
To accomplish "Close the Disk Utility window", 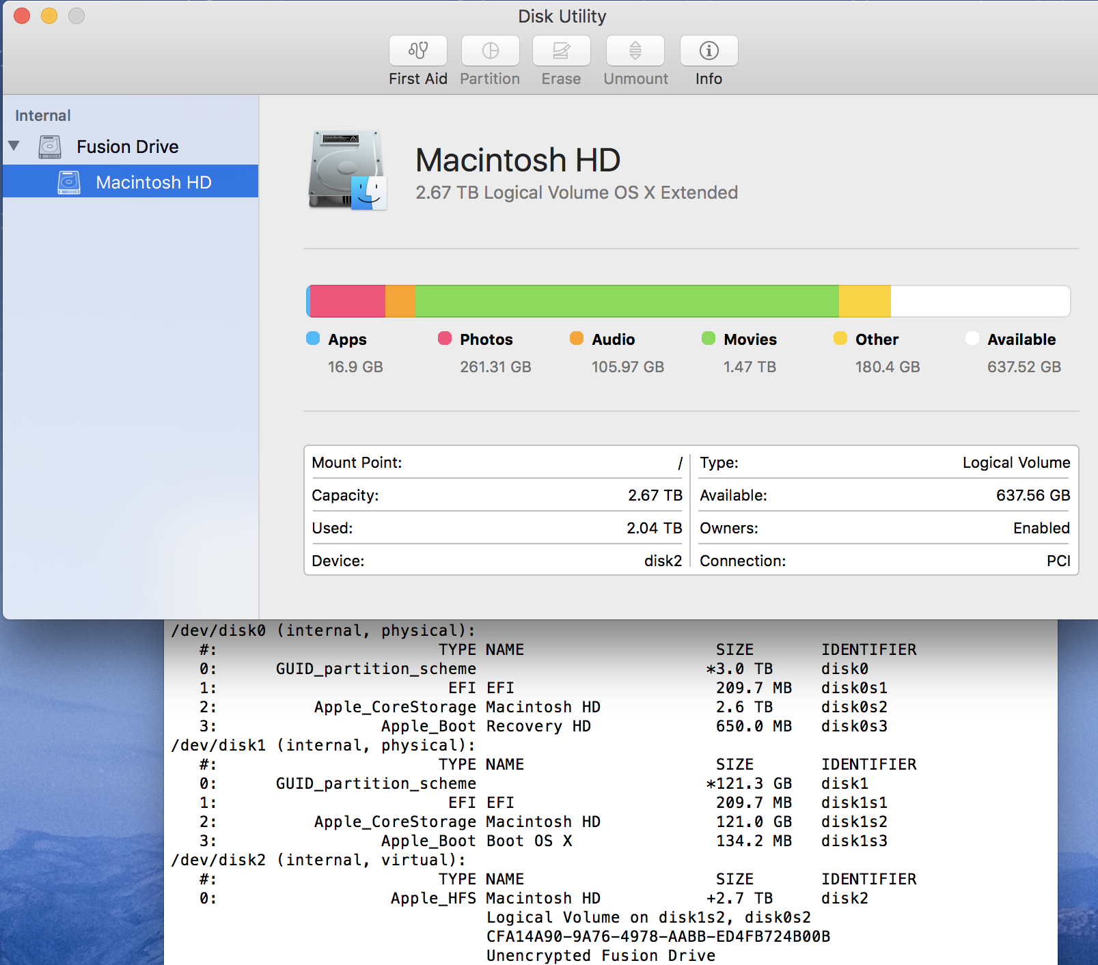I will 22,16.
